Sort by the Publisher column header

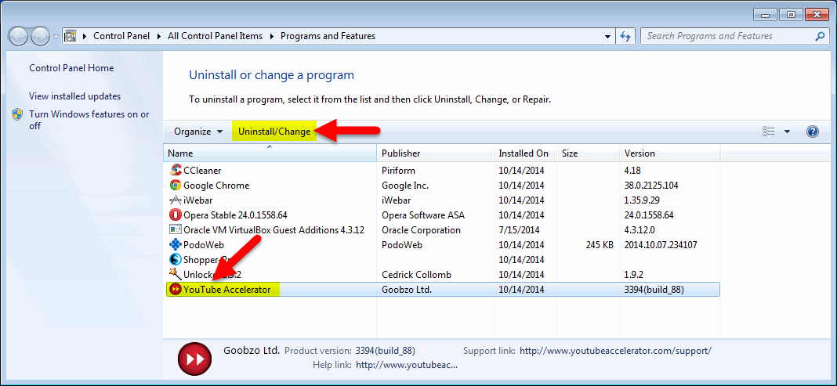435,153
